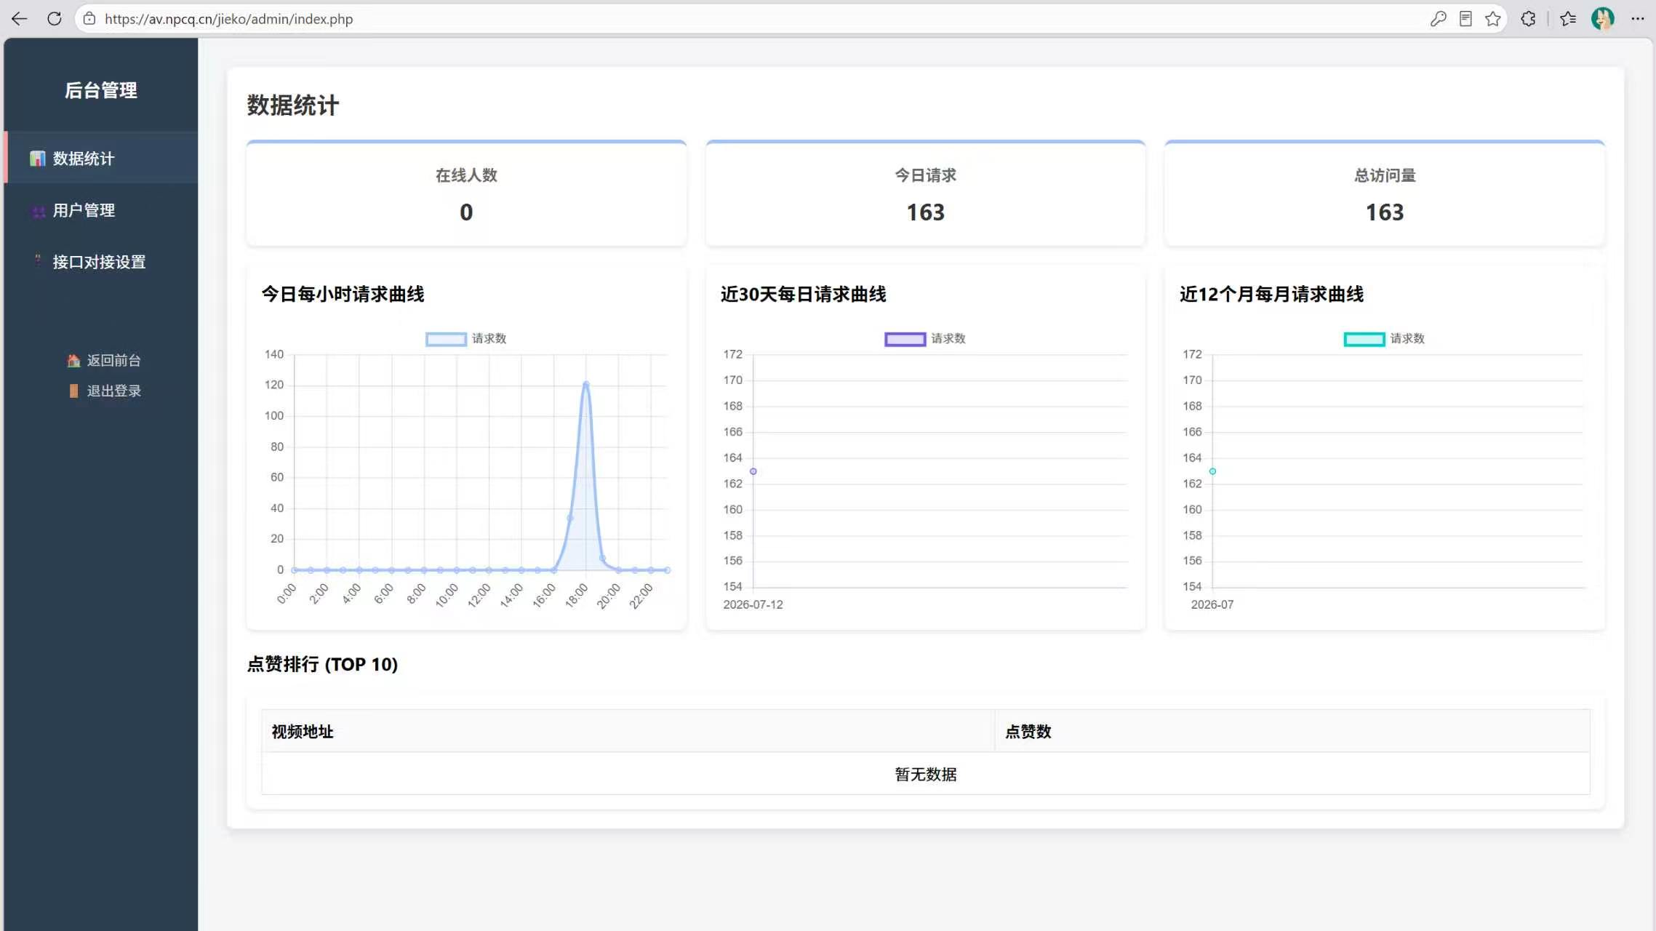
Task: Open the reader view icon in the address bar
Action: 1465,19
